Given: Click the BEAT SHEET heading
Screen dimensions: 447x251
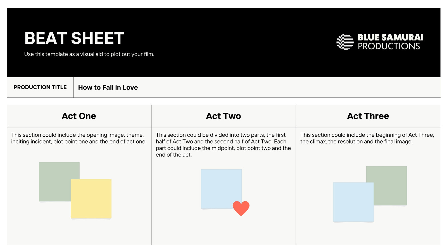Looking at the screenshot, I should pyautogui.click(x=74, y=38).
